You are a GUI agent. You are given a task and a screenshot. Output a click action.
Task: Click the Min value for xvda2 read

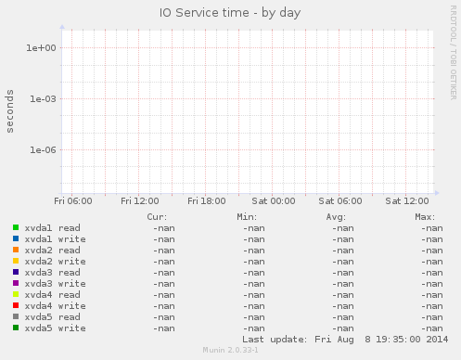pyautogui.click(x=254, y=251)
